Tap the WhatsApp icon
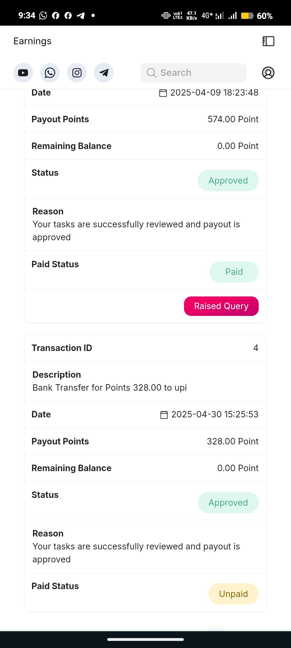The width and height of the screenshot is (291, 648). 50,73
